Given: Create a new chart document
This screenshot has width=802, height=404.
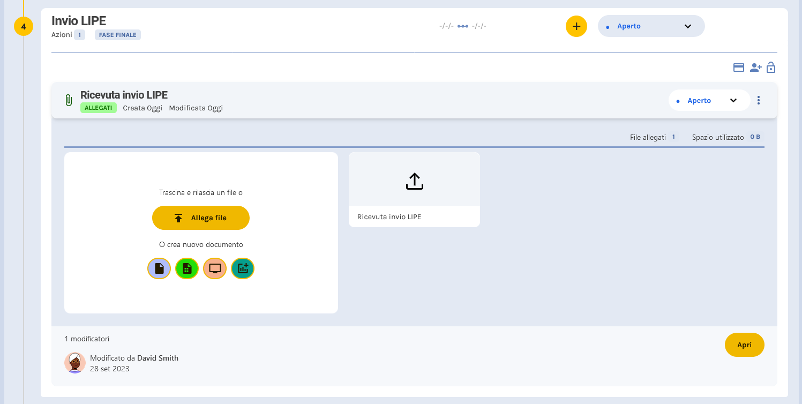Looking at the screenshot, I should point(243,268).
